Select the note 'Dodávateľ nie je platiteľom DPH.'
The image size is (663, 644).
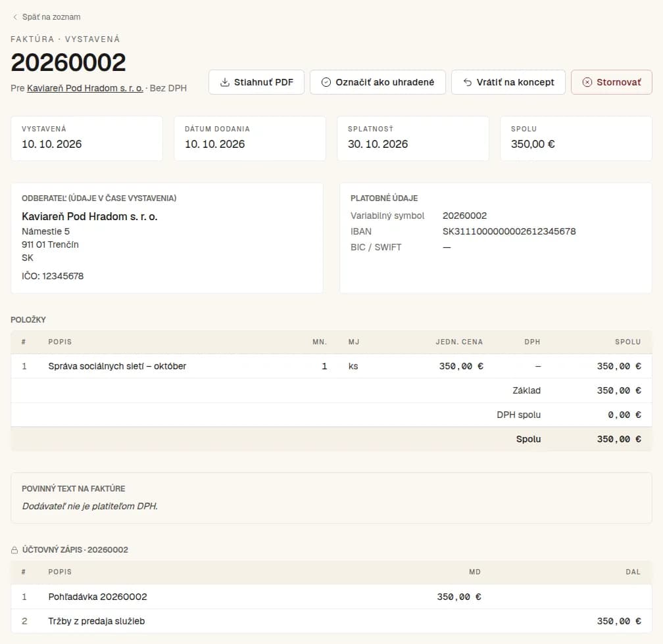(89, 506)
